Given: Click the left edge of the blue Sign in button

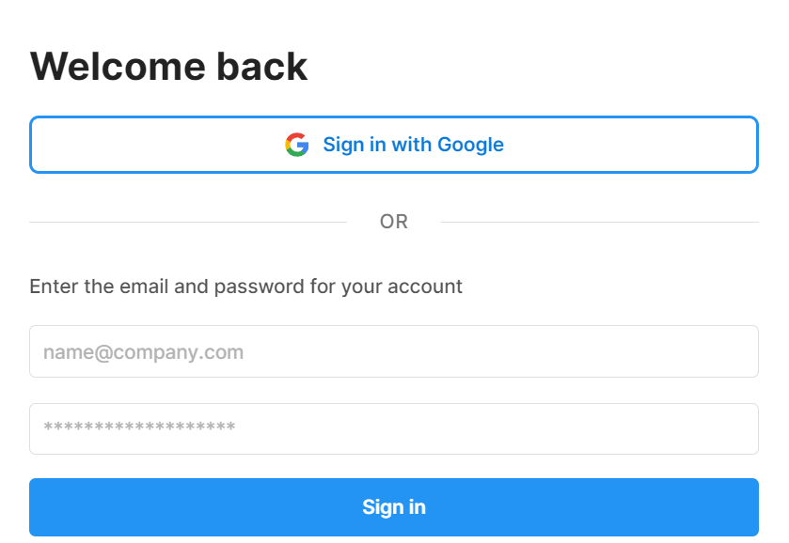Looking at the screenshot, I should tap(42, 507).
